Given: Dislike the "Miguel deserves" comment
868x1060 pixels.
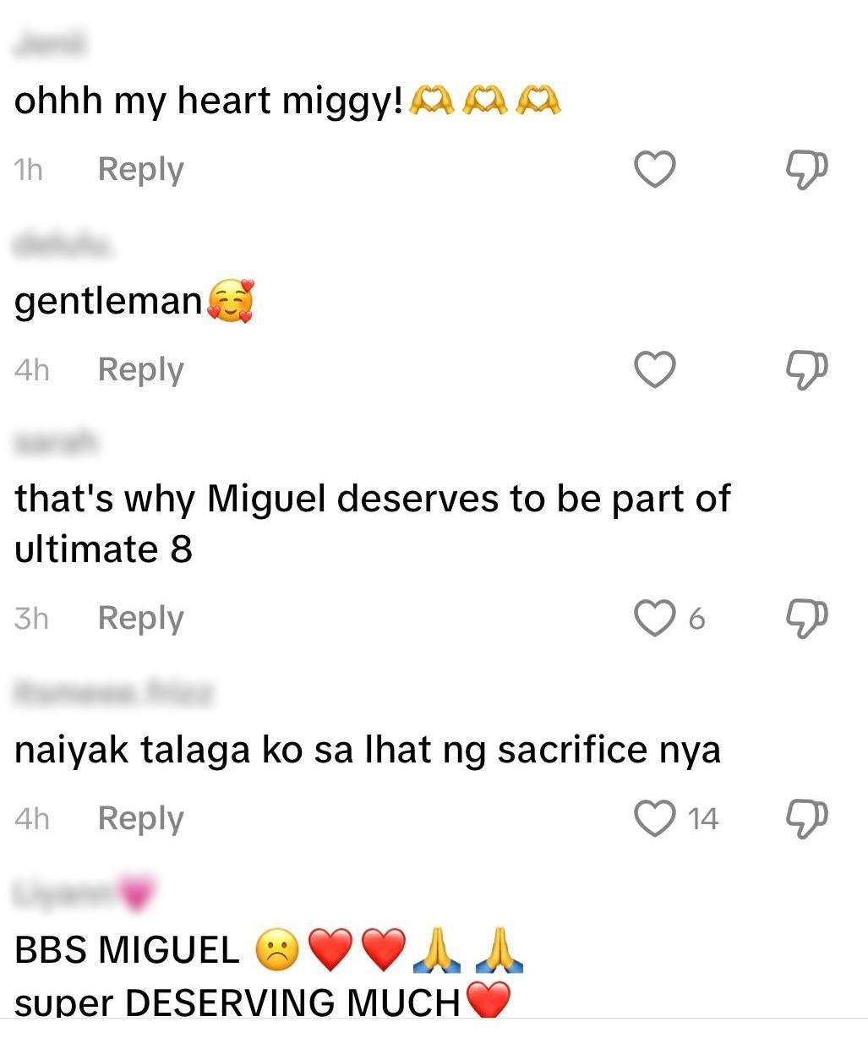Looking at the screenshot, I should click(x=806, y=618).
